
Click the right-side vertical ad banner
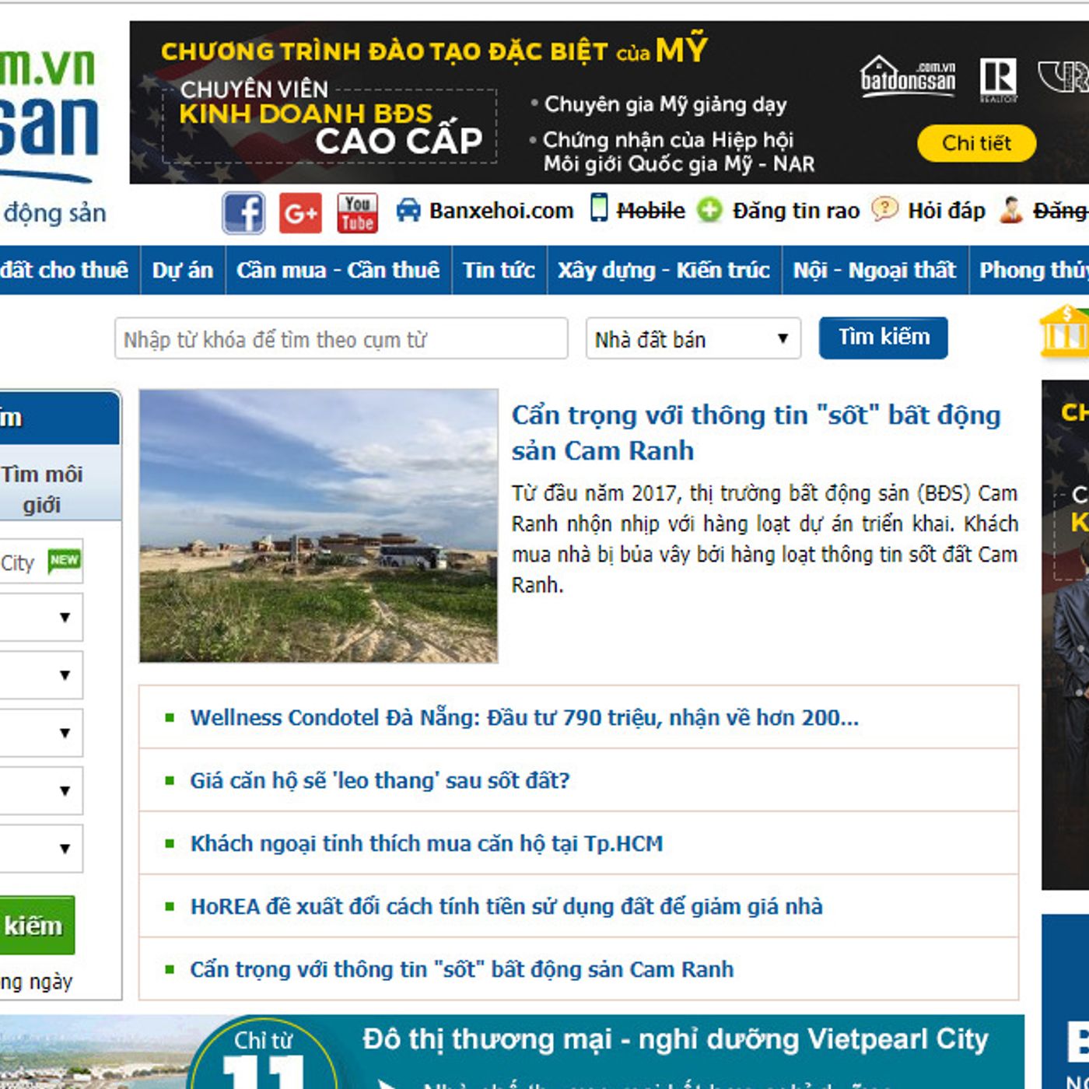1066,635
